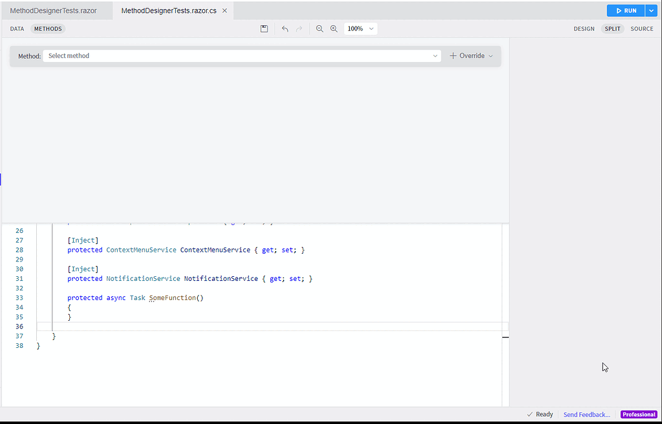Screen dimensions: 662x424
Task: Select the METHODS segment
Action: 48,28
